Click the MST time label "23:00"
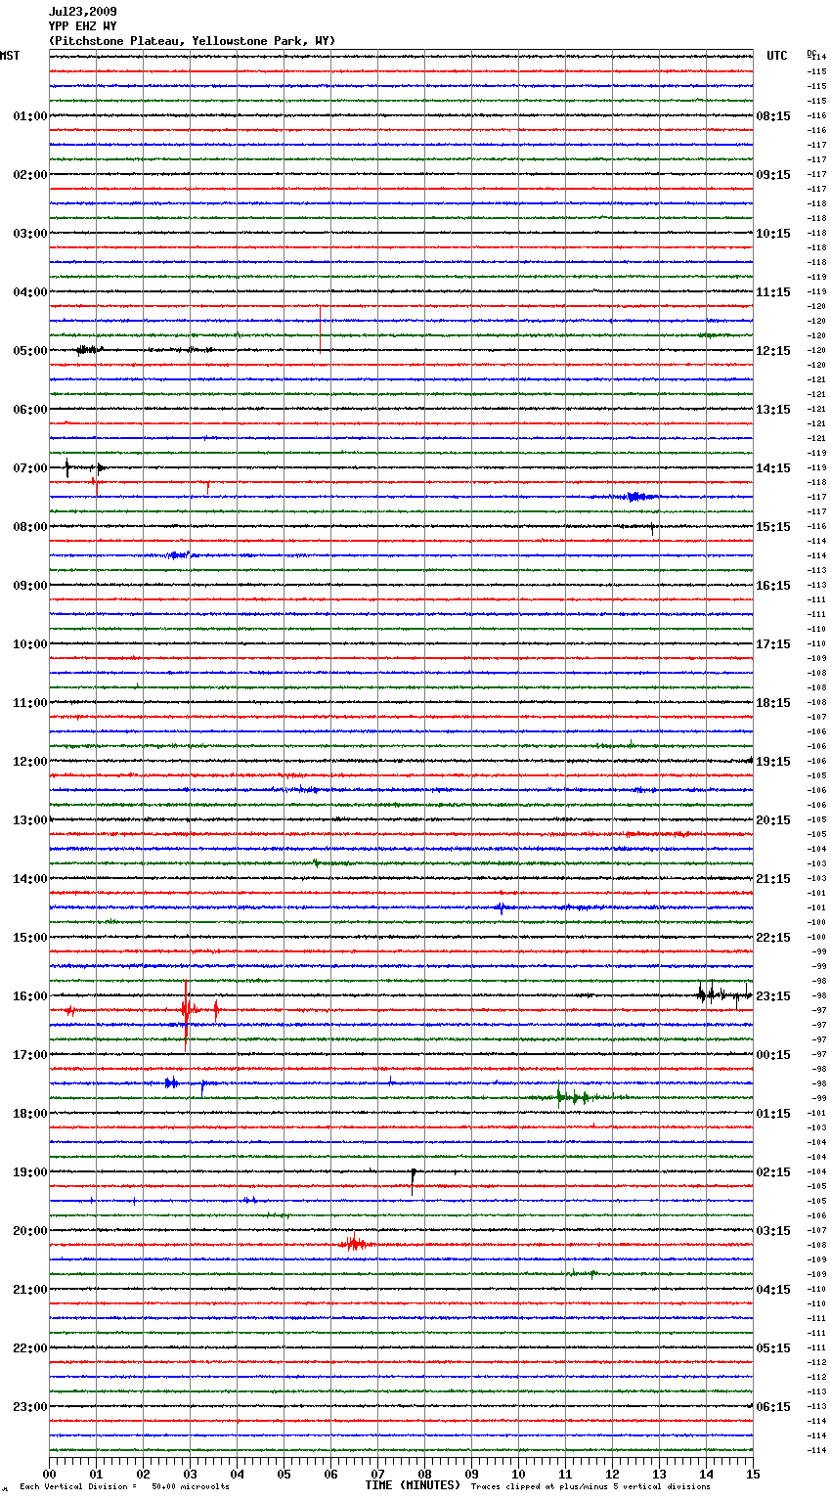 point(30,1407)
